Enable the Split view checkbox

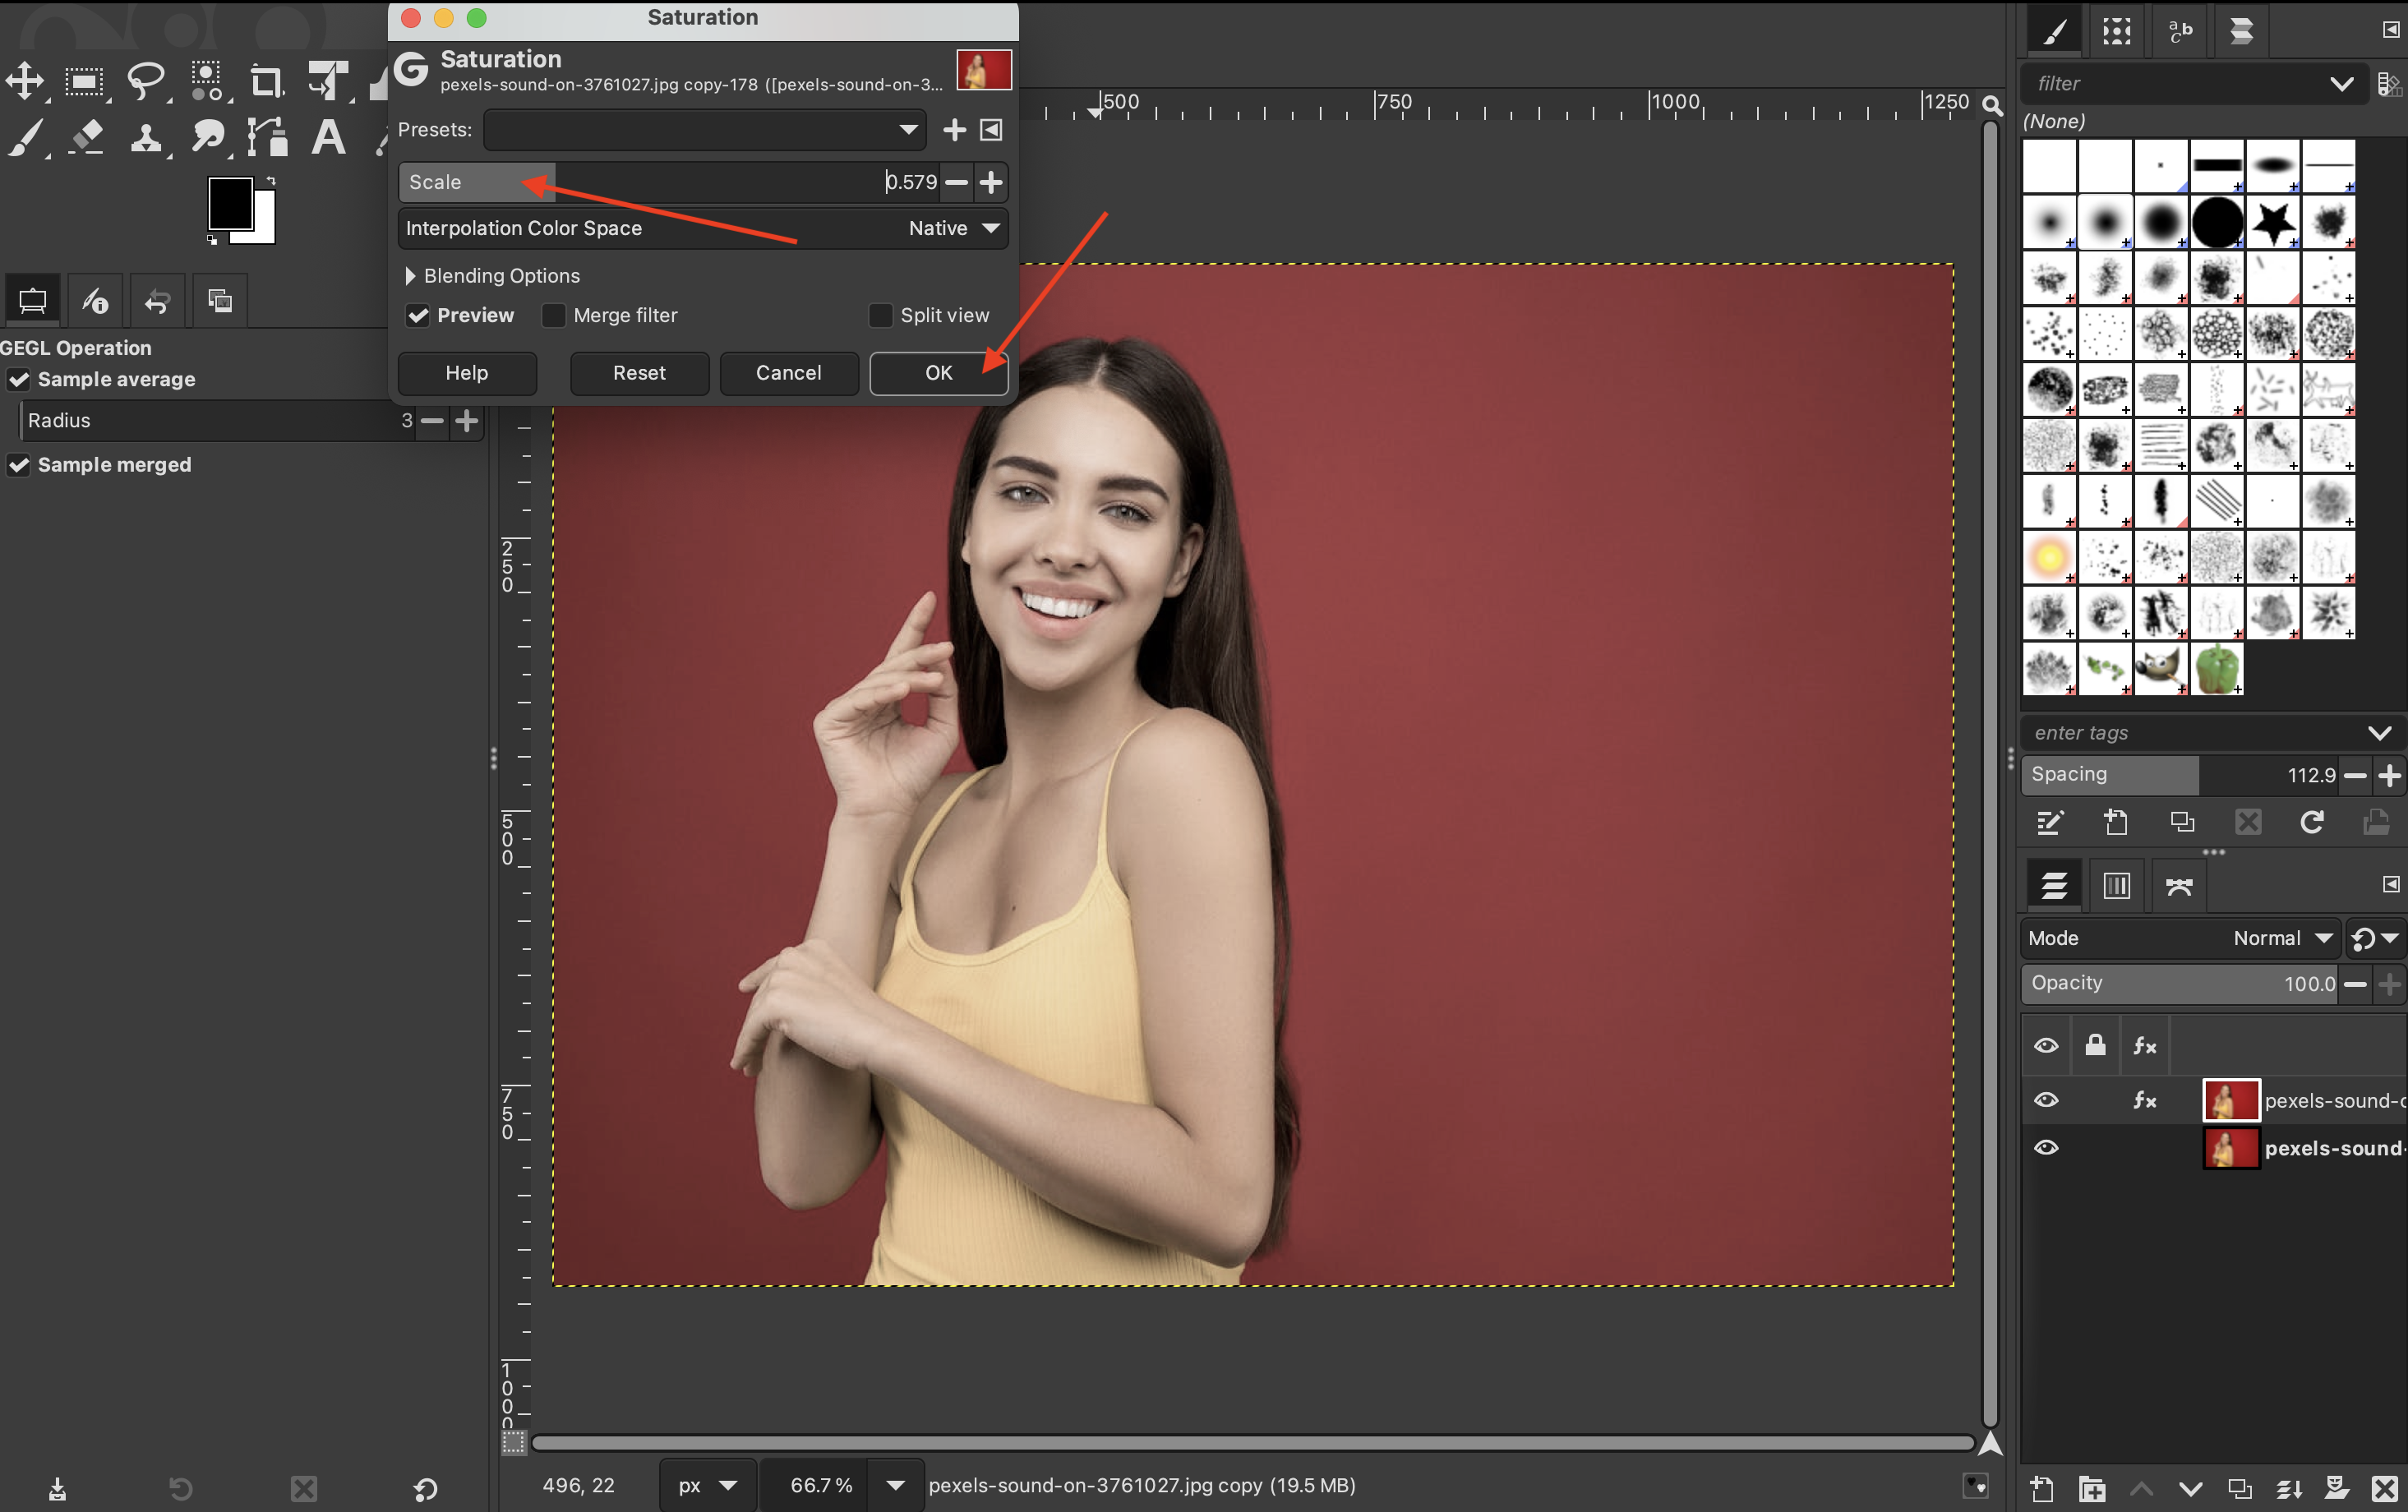(x=880, y=316)
